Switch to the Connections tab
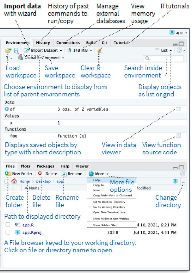 [x=68, y=43]
